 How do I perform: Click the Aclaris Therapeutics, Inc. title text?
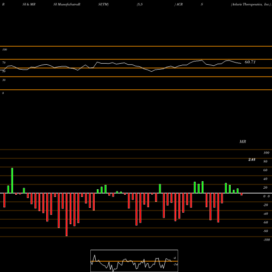(x=251, y=4)
